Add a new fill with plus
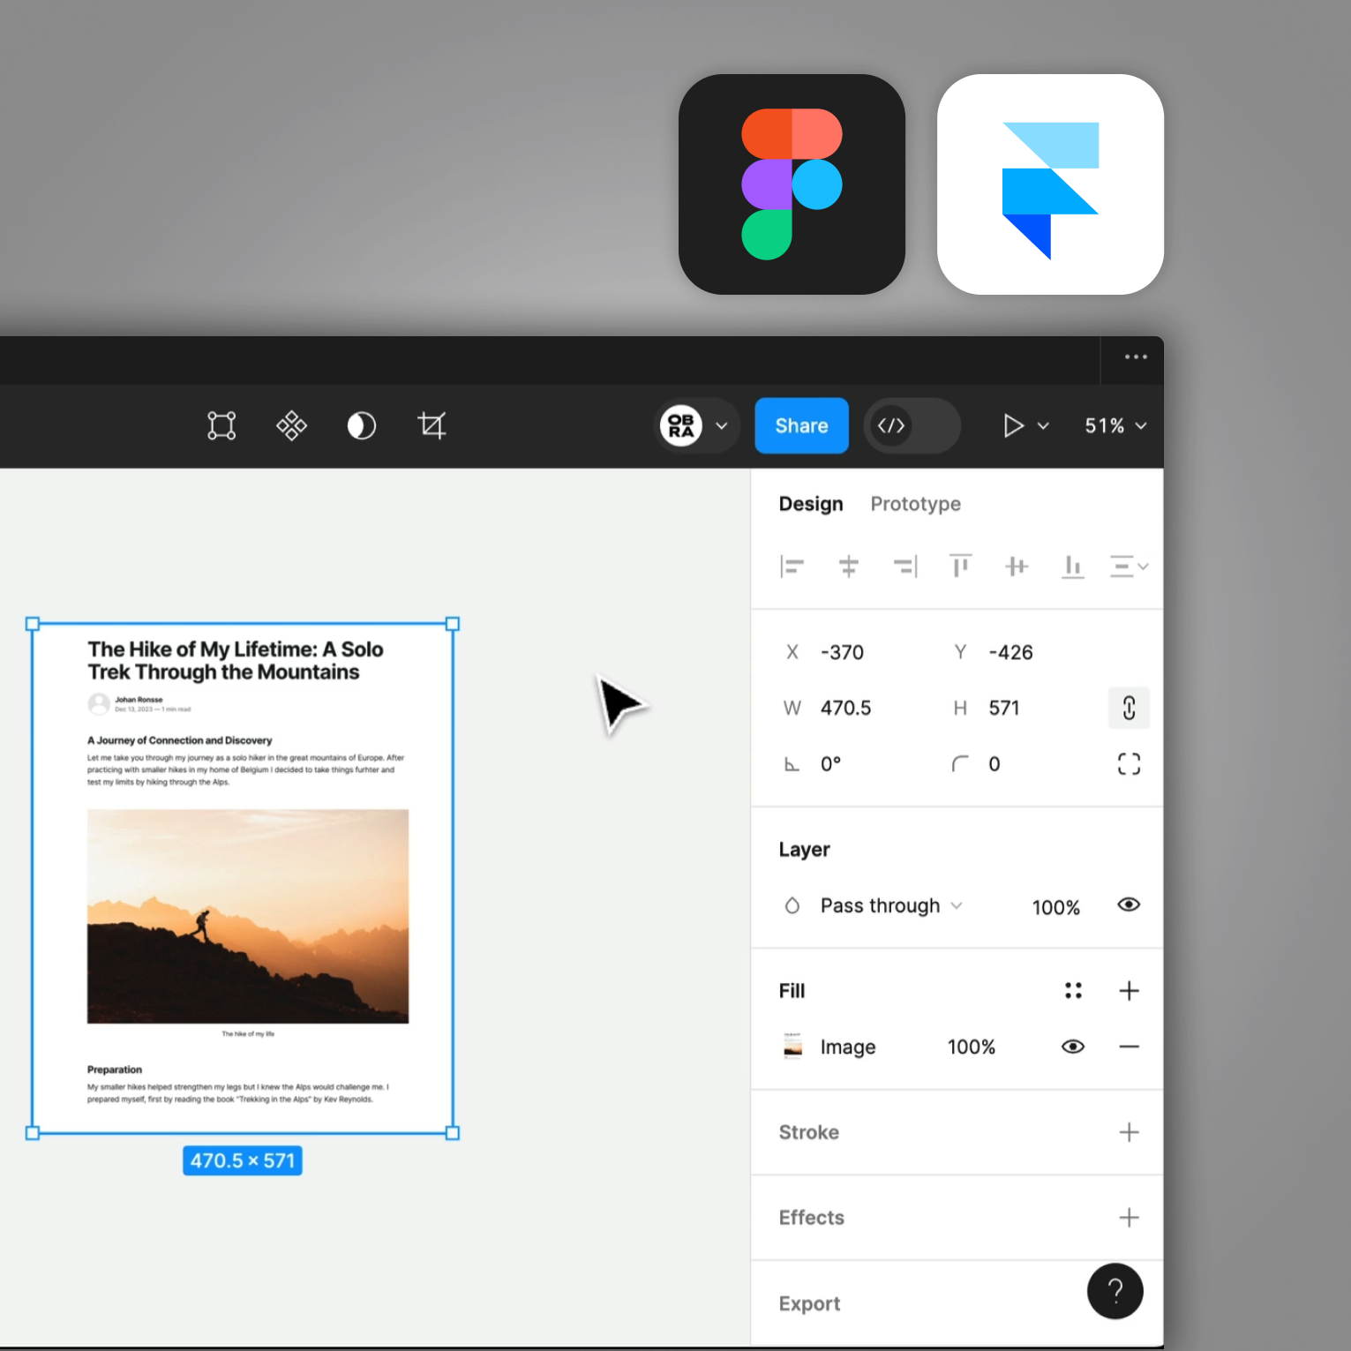This screenshot has height=1351, width=1351. pyautogui.click(x=1129, y=991)
